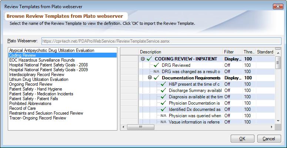Select Patient Safety - Hand Hygiene
Image resolution: width=287 pixels, height=148 pixels.
(36, 89)
